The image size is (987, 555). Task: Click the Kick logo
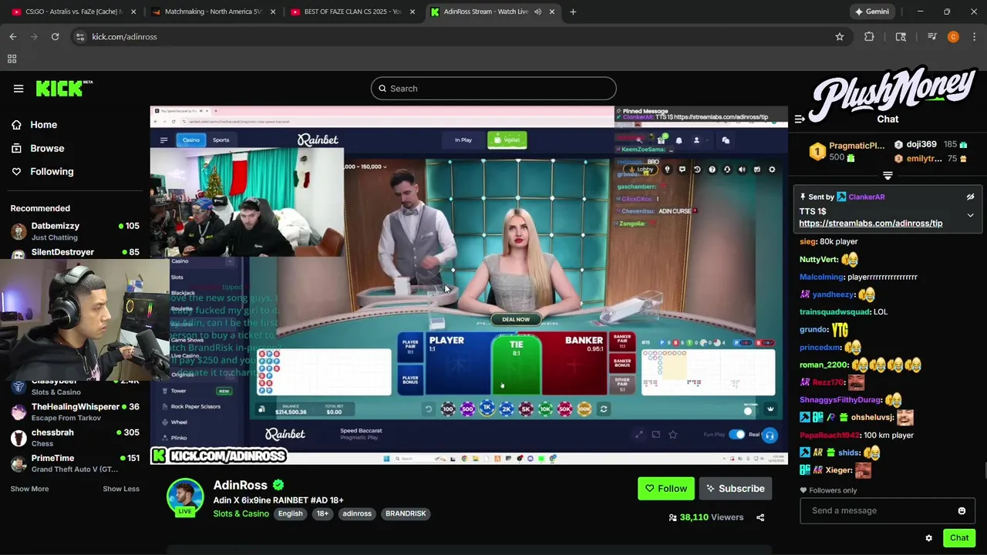coord(64,88)
